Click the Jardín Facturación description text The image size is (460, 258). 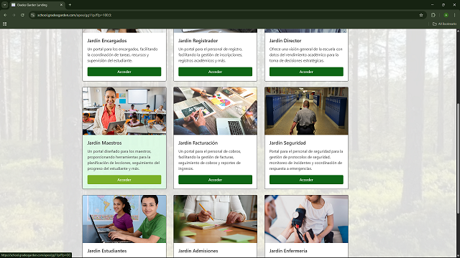pos(210,160)
